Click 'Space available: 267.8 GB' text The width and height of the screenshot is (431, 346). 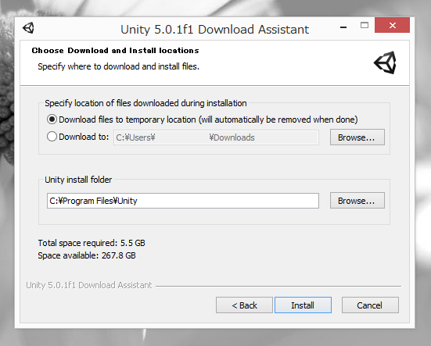coord(87,255)
